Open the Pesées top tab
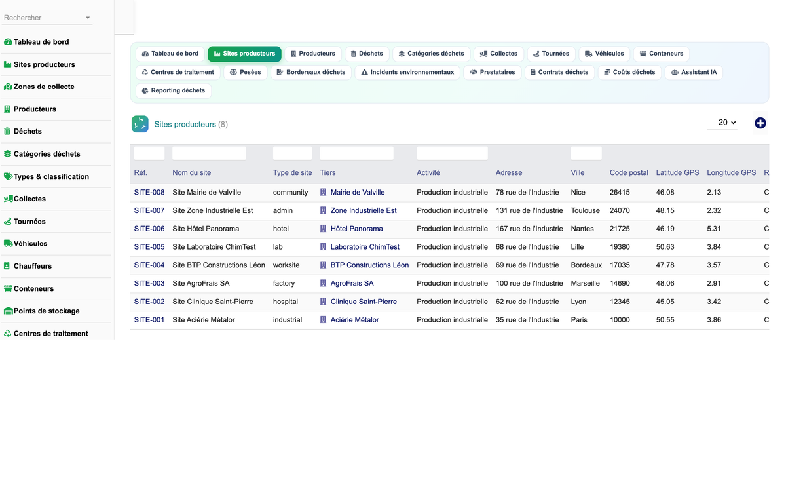The image size is (786, 487). [246, 72]
